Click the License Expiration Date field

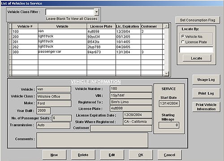tap(138, 115)
